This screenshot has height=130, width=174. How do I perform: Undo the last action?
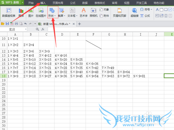coord(25,24)
